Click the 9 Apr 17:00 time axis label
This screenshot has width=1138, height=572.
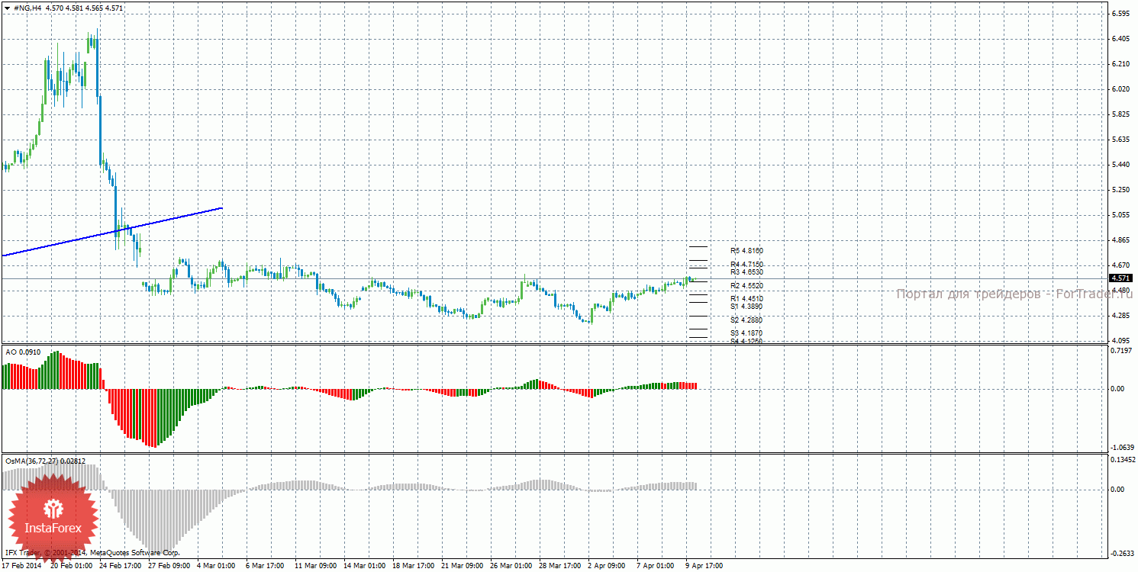pos(704,566)
